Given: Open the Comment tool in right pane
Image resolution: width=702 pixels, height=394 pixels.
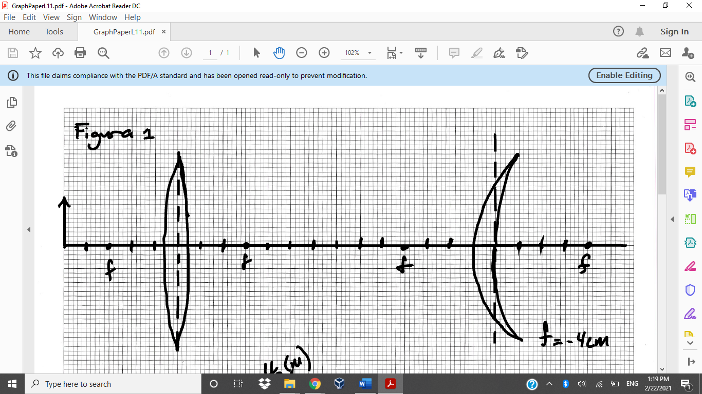Looking at the screenshot, I should [x=690, y=171].
